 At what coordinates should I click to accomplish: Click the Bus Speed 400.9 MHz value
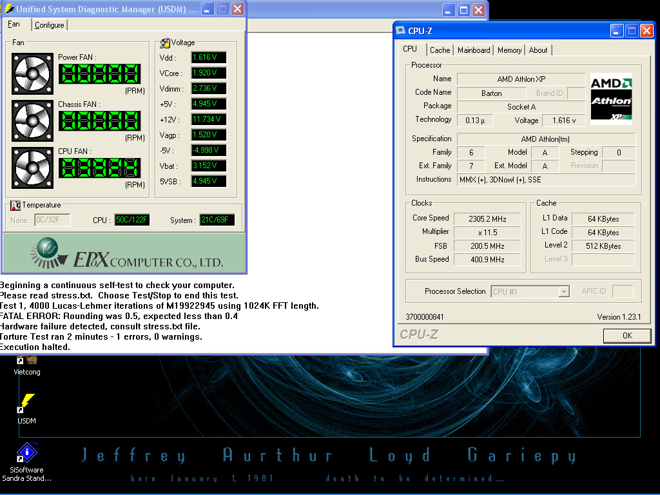click(x=487, y=260)
